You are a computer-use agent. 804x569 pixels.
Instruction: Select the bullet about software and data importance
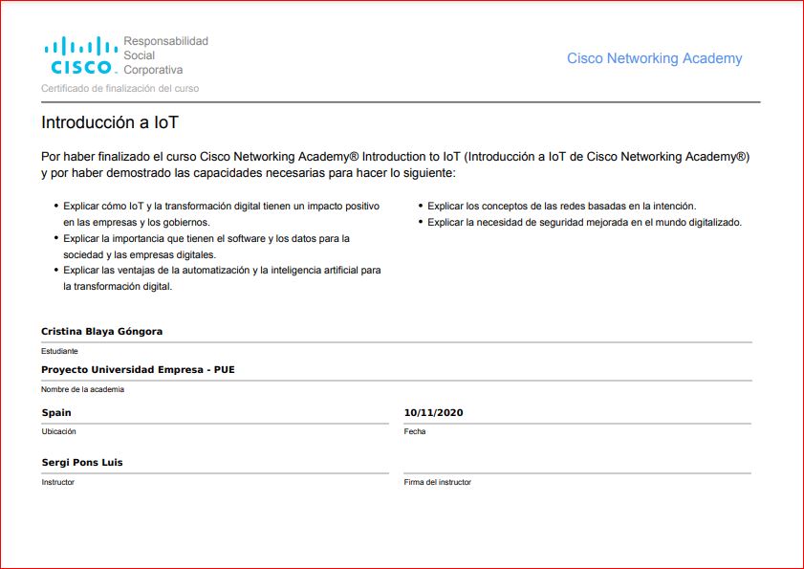pos(206,246)
